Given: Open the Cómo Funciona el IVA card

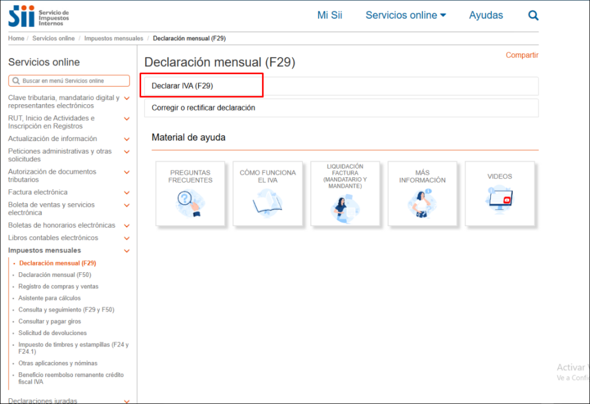Looking at the screenshot, I should click(x=267, y=193).
